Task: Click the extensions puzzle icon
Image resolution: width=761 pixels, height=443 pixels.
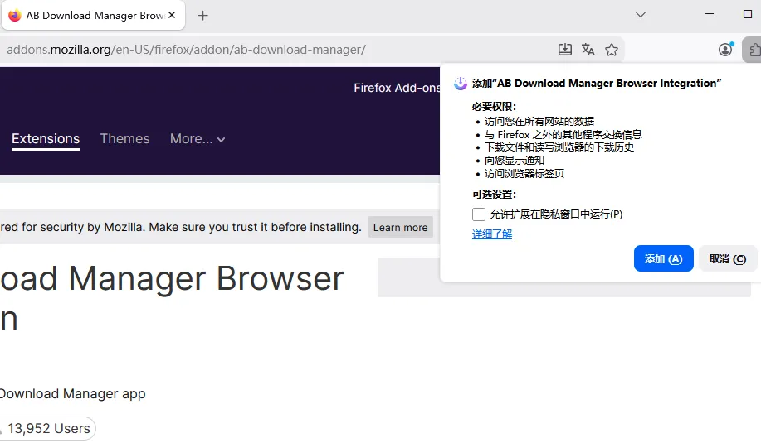Action: click(x=754, y=50)
